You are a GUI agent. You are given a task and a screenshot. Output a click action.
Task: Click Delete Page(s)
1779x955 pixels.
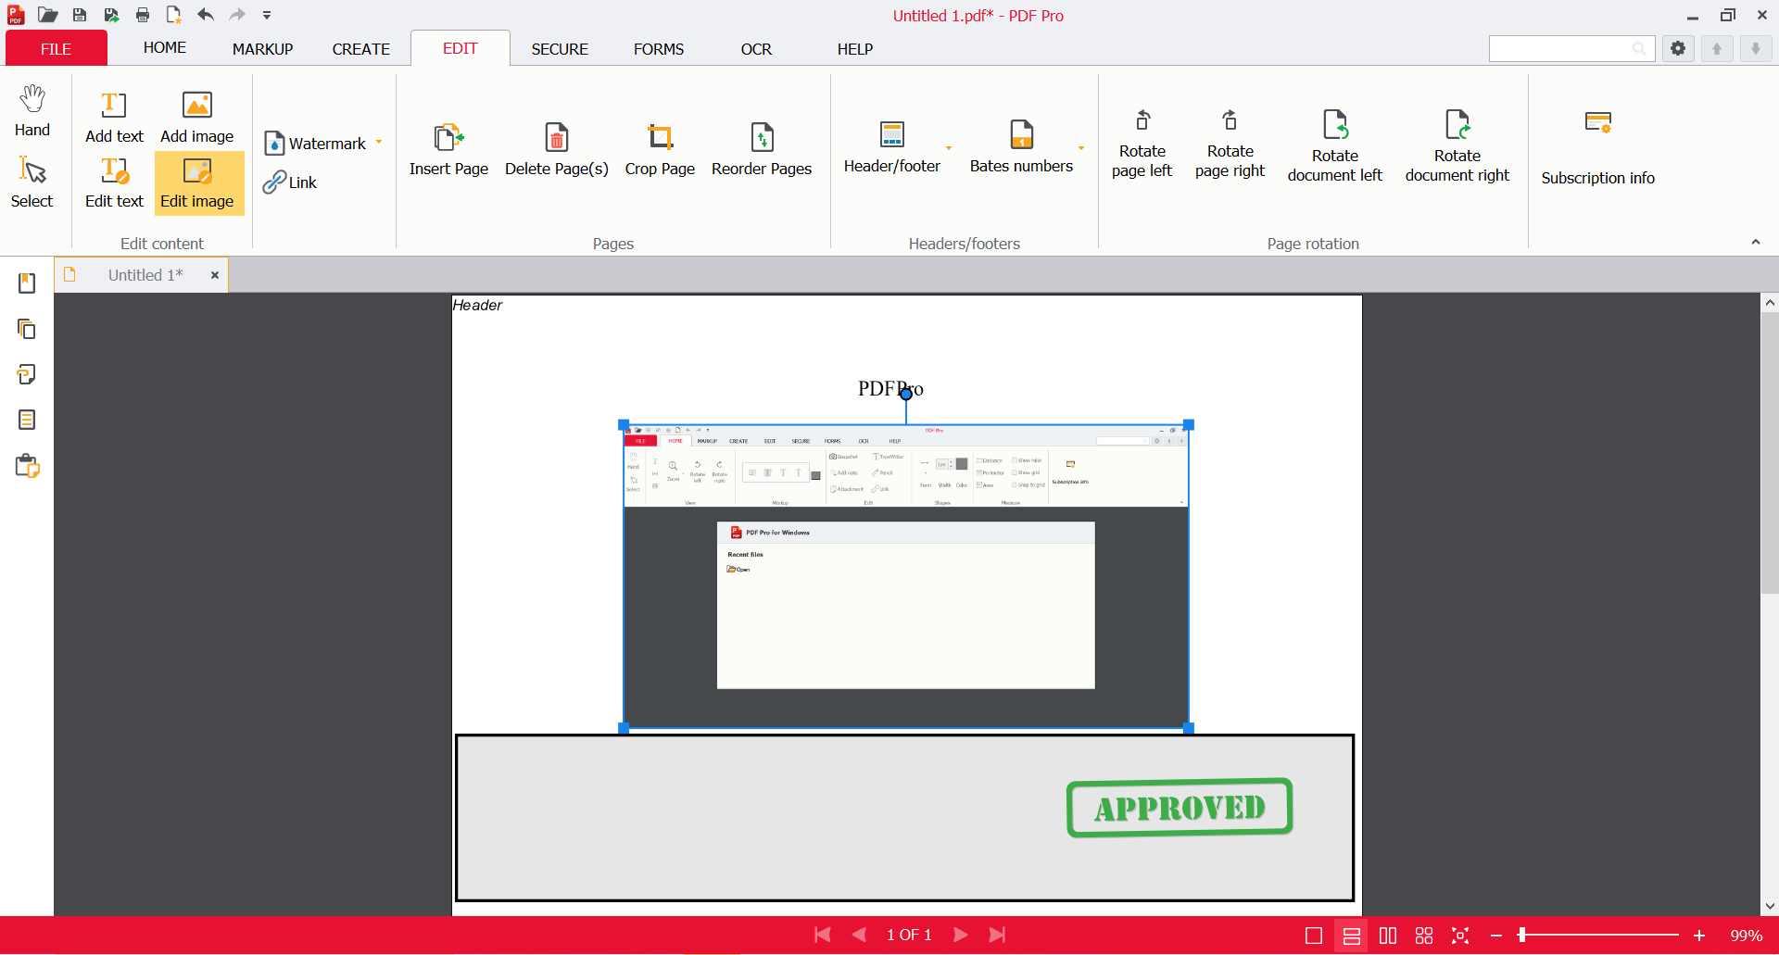557,149
